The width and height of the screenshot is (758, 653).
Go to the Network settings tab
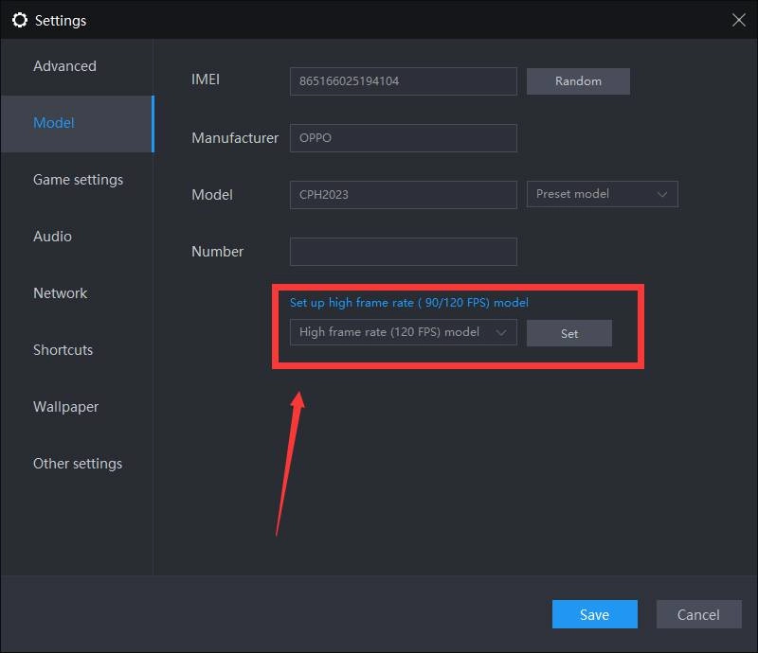[x=60, y=293]
